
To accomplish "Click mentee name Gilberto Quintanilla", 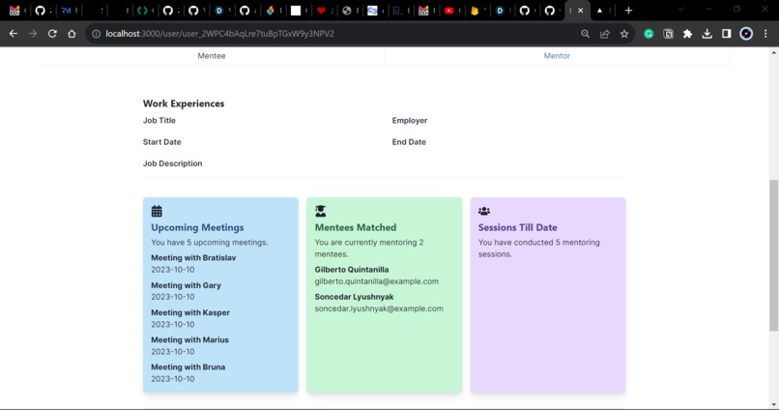I will click(x=352, y=270).
